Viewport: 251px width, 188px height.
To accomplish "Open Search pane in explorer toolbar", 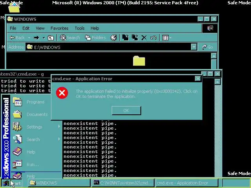I will (70, 38).
